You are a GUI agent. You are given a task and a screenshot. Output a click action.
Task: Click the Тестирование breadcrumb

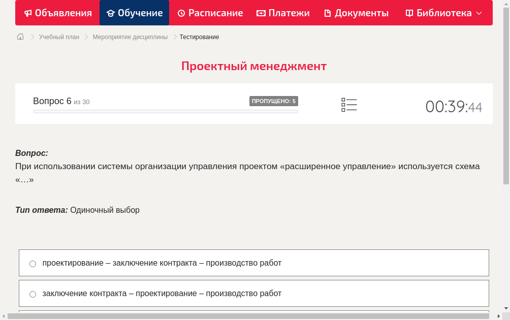(199, 37)
